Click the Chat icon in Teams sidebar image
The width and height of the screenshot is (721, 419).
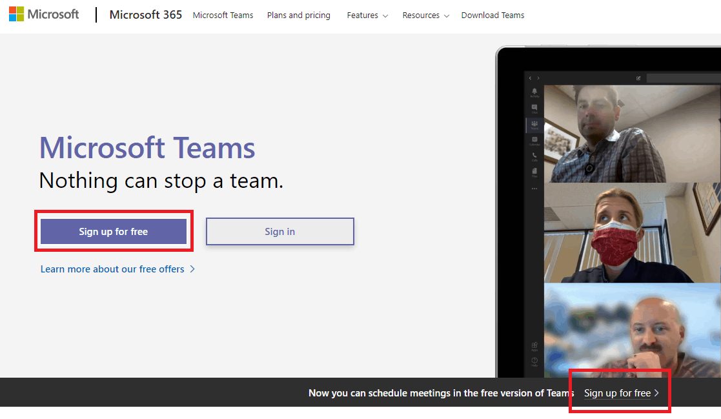click(x=534, y=108)
